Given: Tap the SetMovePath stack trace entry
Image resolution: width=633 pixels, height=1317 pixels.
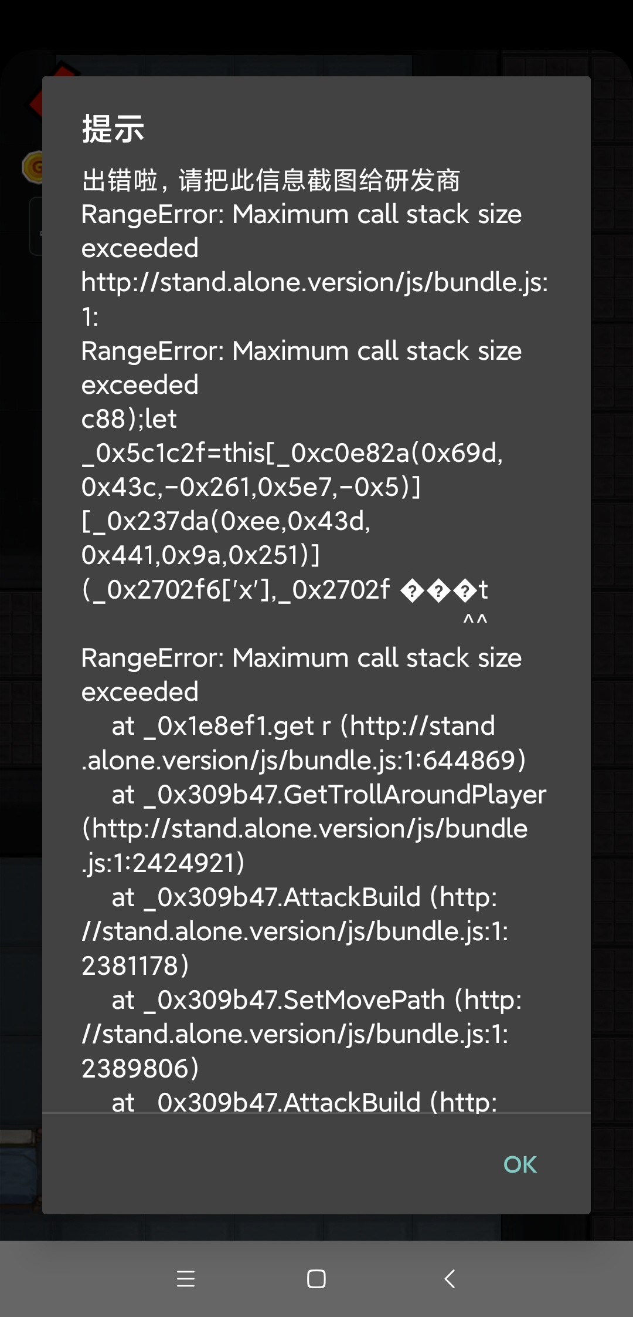Looking at the screenshot, I should point(301,1034).
